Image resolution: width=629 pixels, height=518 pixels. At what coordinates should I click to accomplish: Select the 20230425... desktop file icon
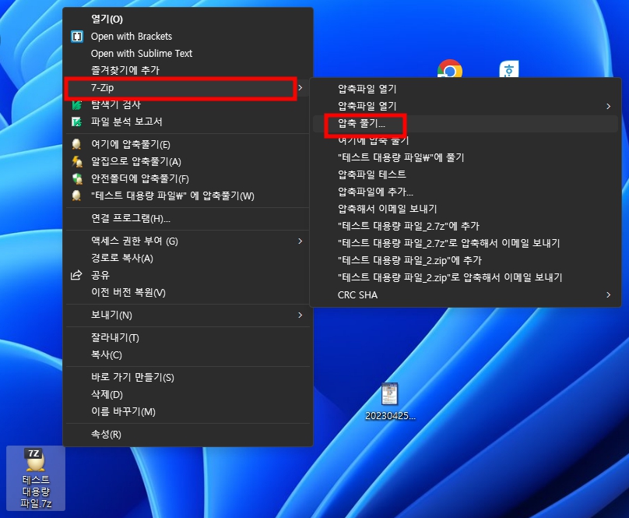390,402
